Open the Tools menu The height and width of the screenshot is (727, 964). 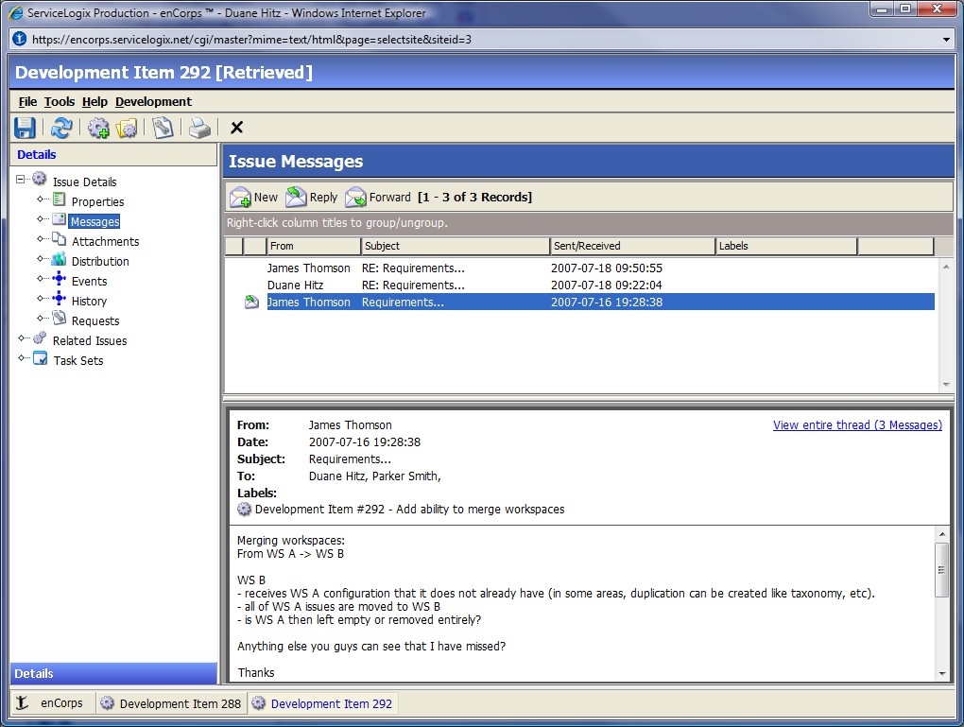click(x=60, y=102)
